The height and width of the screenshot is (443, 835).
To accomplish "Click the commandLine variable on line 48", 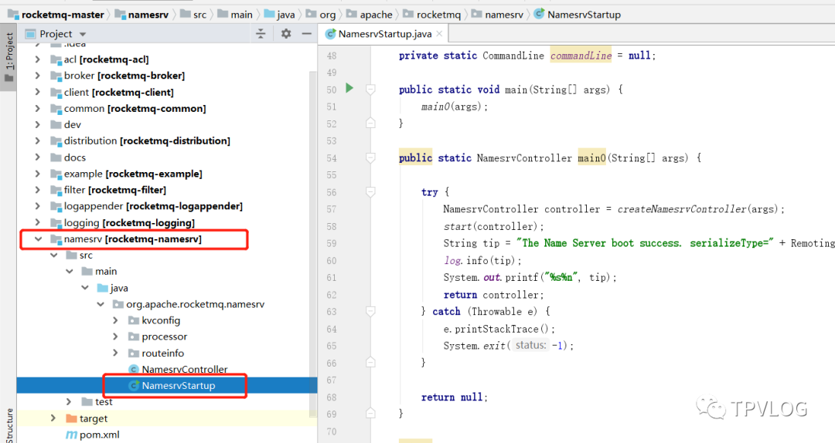I will click(581, 56).
